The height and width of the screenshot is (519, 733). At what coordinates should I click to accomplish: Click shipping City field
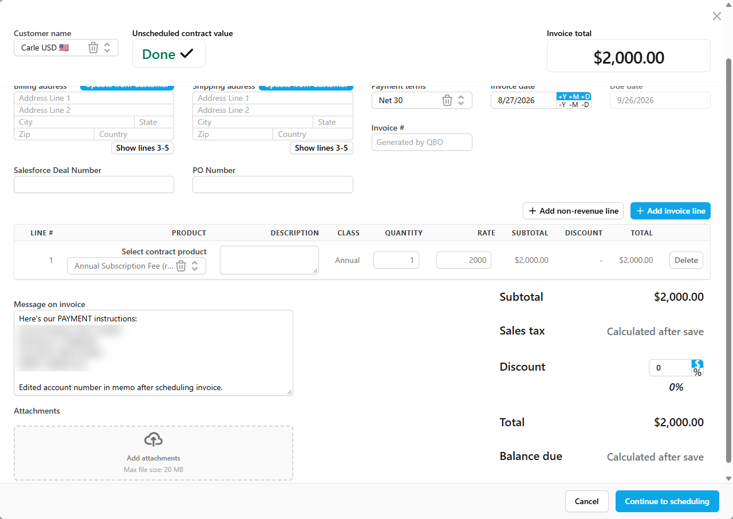(x=253, y=122)
